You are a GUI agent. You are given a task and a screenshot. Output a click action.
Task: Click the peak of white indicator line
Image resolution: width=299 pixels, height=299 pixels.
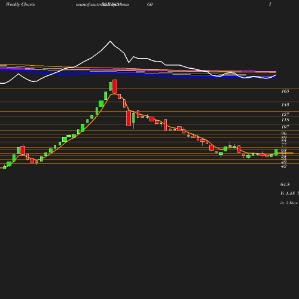click(x=110, y=41)
